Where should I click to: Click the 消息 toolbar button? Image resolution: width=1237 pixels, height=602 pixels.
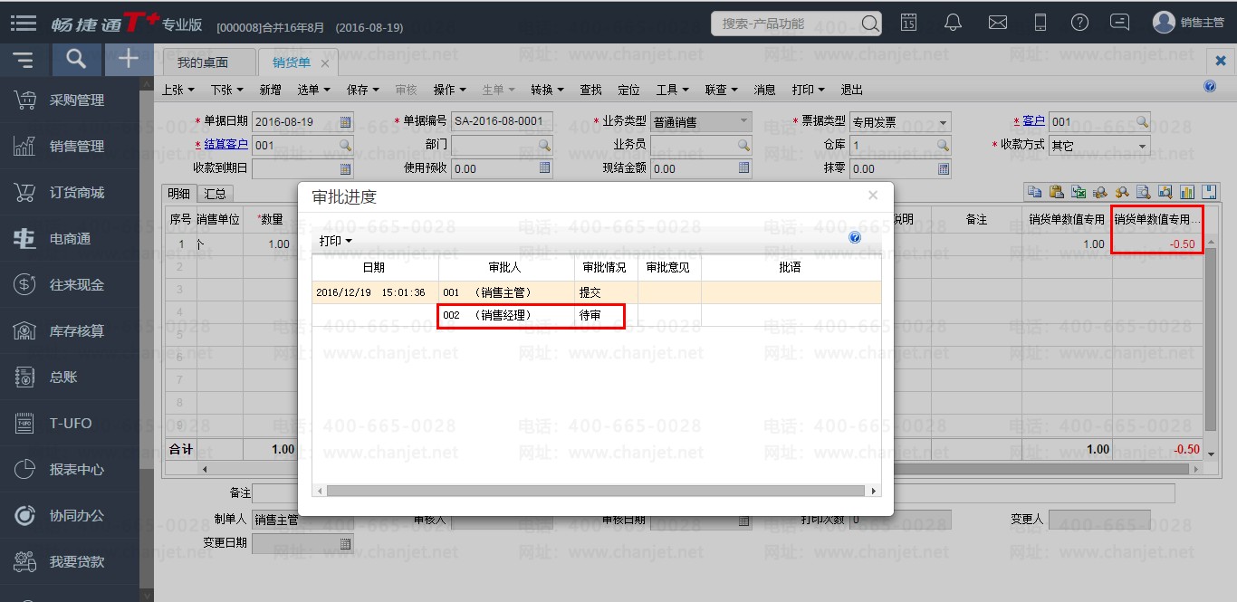(764, 90)
